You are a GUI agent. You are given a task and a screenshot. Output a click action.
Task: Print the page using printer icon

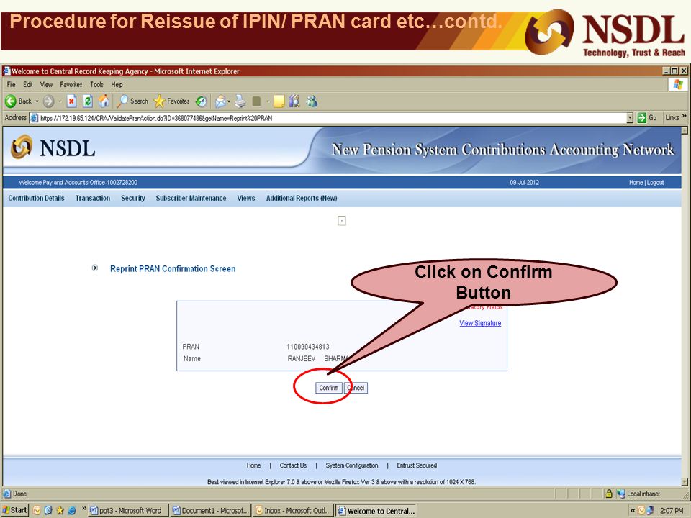240,101
